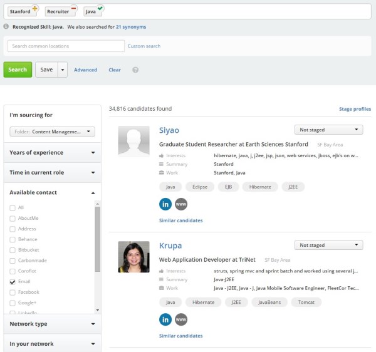Click the Tomcat skill tag on Krupa
Screen dimensions: 376x352
pos(306,302)
